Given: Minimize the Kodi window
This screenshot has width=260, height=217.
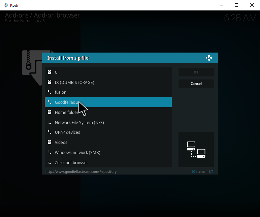Looking at the screenshot, I should (221, 5).
